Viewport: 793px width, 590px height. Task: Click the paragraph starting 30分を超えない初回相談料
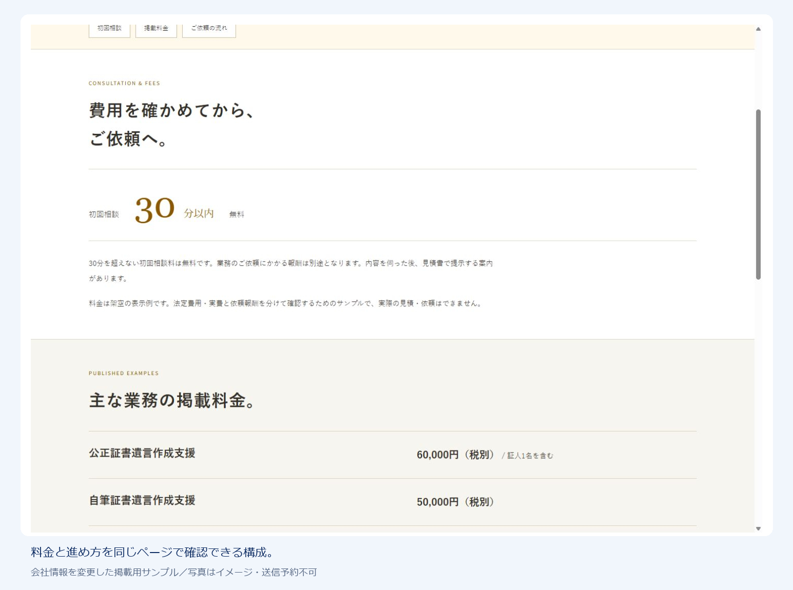click(291, 271)
